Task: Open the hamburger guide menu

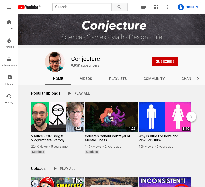Action: [x=9, y=7]
